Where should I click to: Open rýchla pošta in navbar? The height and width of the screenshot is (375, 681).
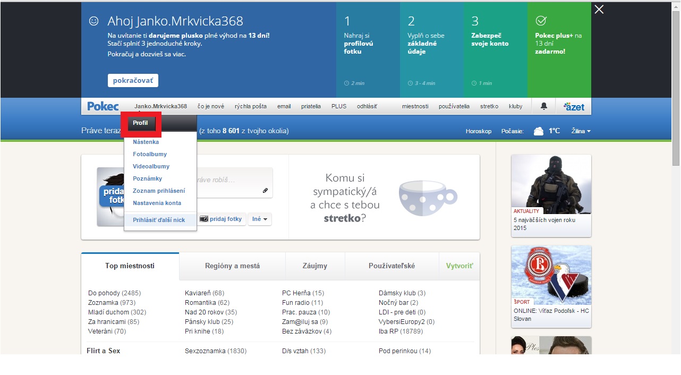point(251,106)
